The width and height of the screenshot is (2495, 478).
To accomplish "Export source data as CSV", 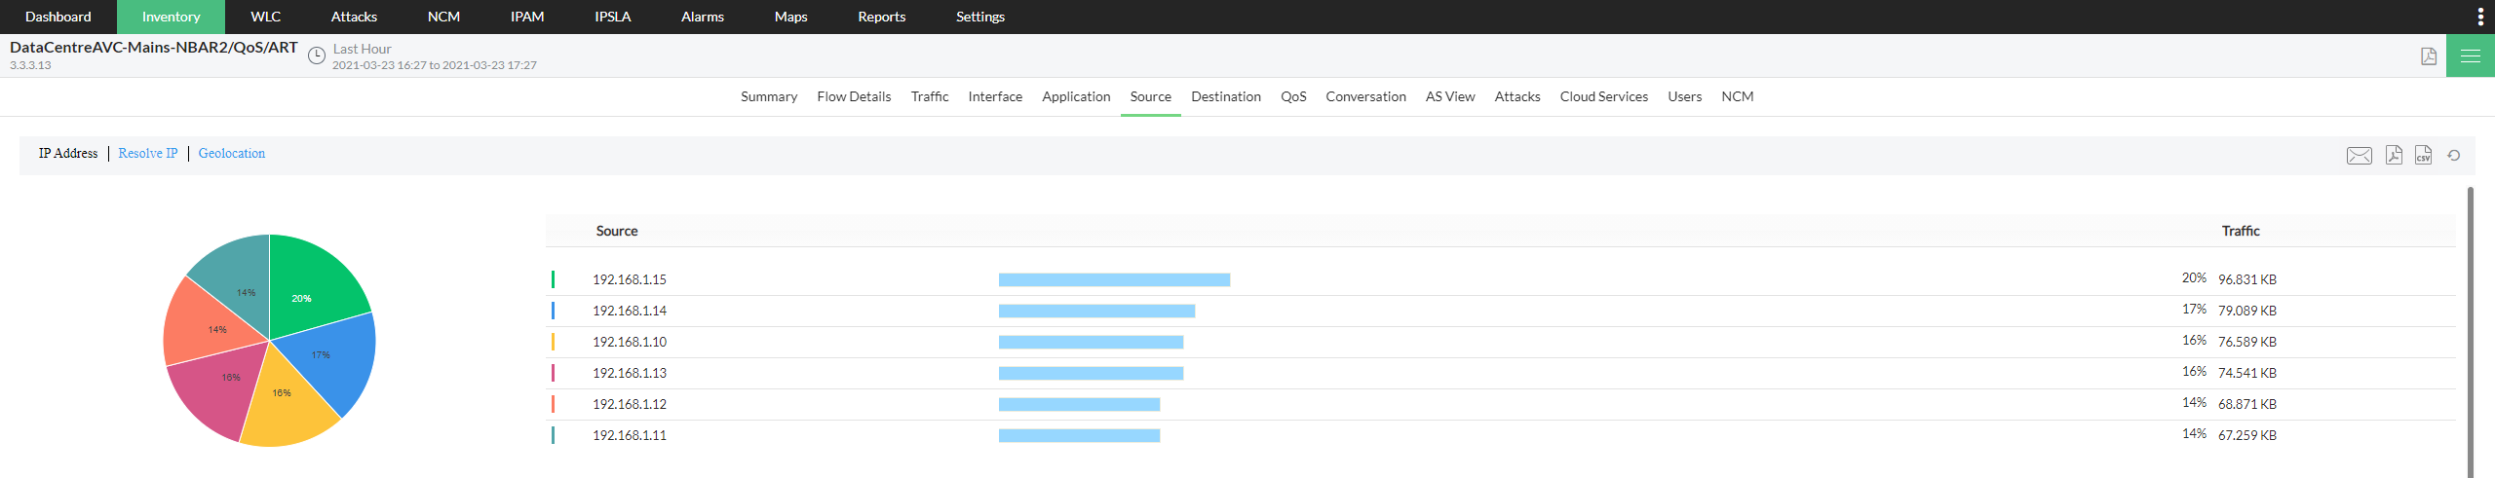I will click(x=2423, y=156).
